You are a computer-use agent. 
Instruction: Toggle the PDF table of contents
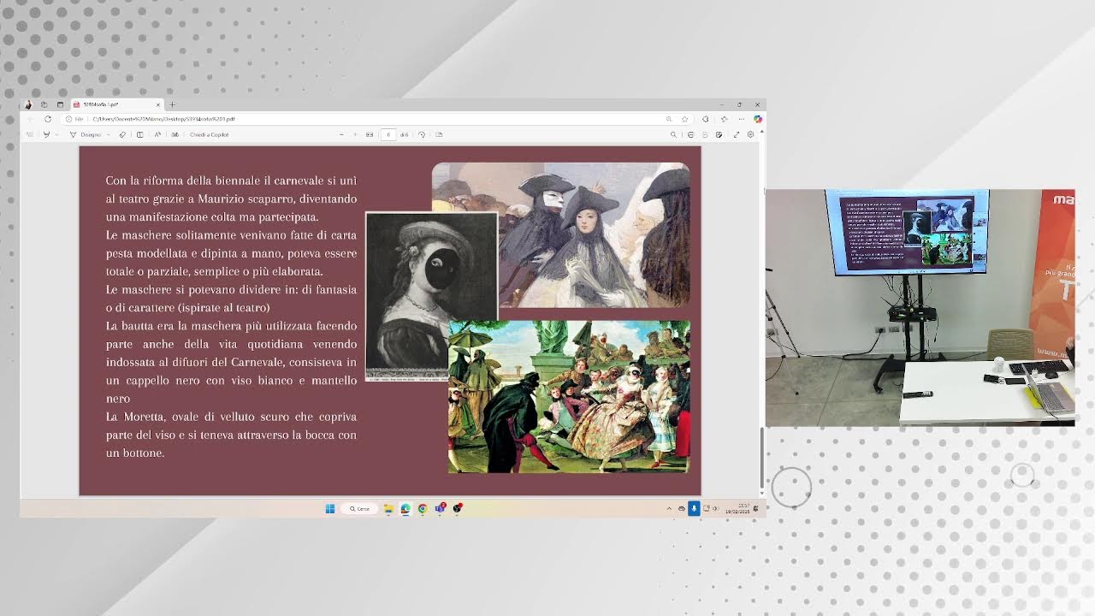tap(30, 134)
